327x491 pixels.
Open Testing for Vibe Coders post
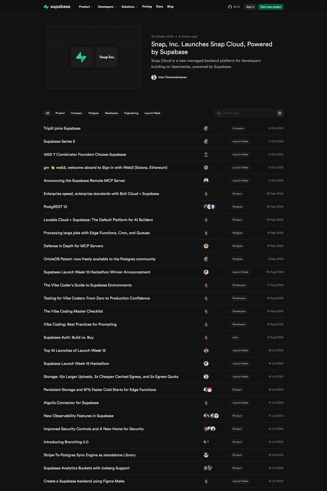click(x=97, y=298)
